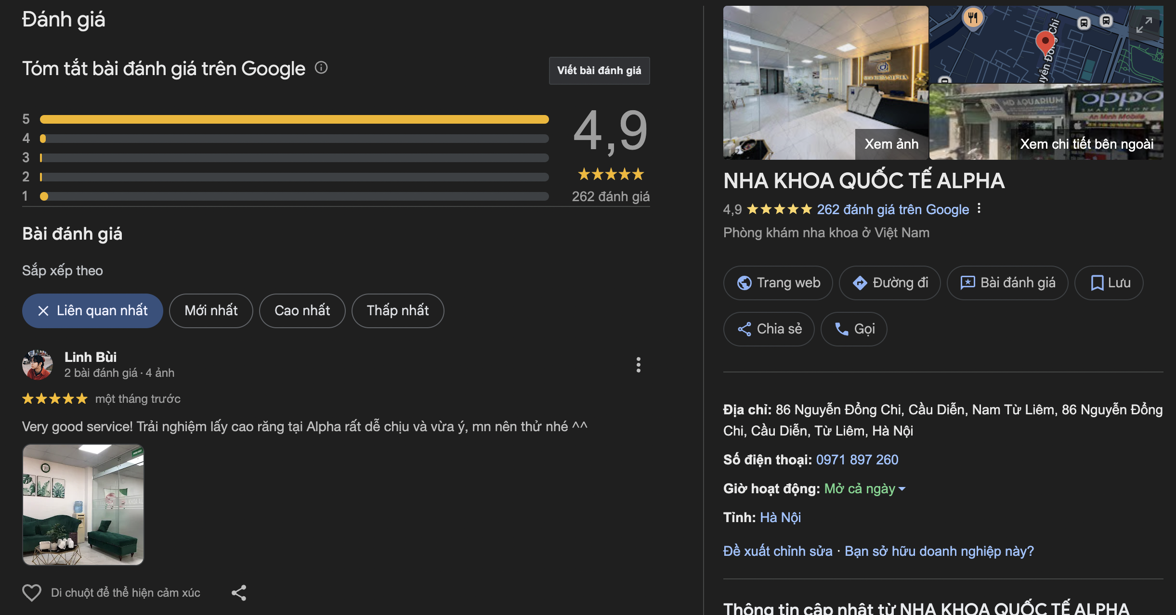The image size is (1176, 615).
Task: Remove the 'Liên quan nhất' sort filter
Action: (43, 311)
